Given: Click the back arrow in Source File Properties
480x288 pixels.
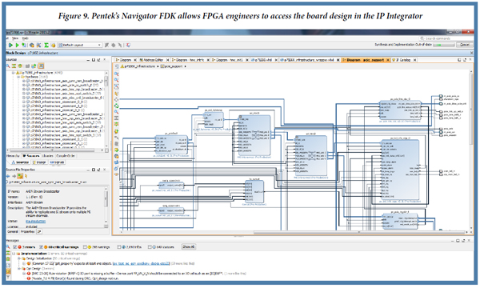Looking at the screenshot, I should pyautogui.click(x=8, y=176).
